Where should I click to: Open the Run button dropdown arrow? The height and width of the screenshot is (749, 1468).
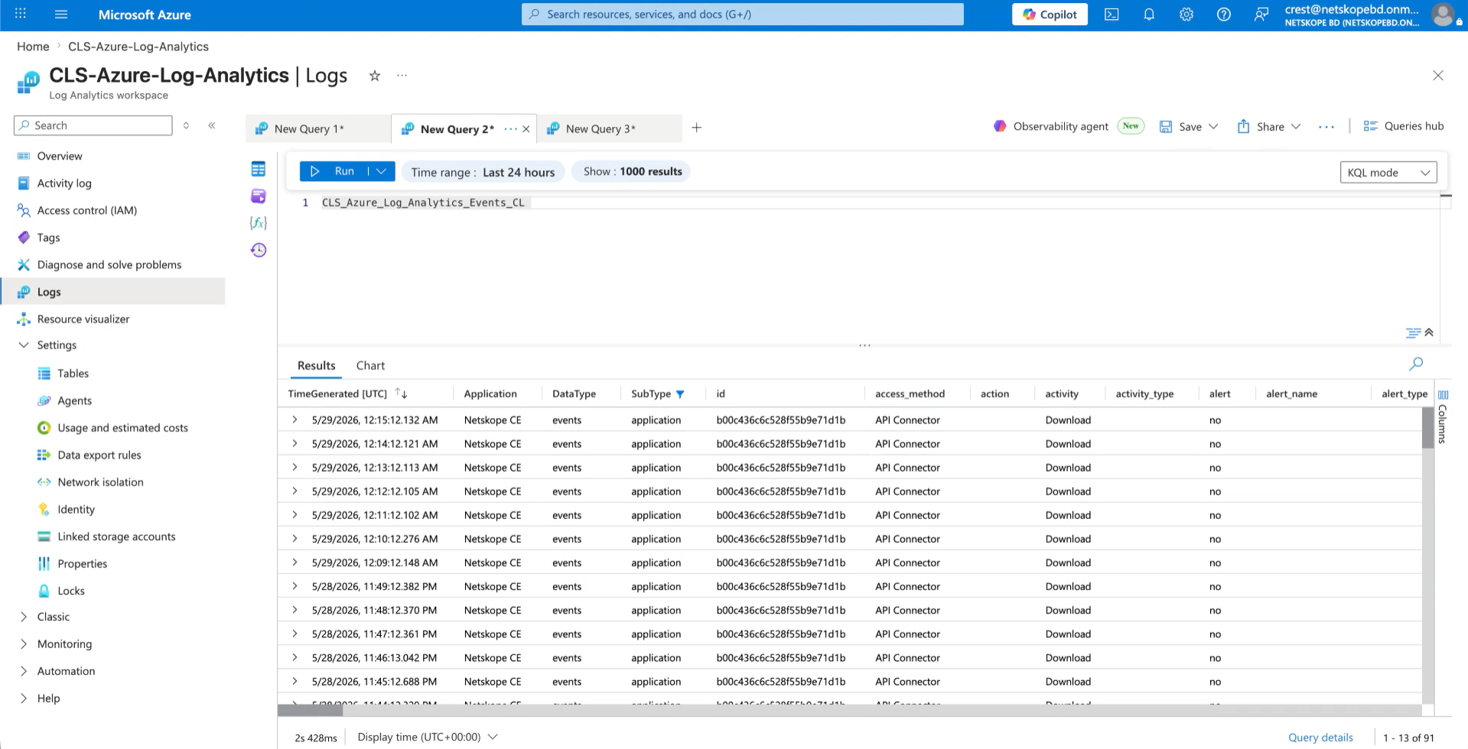click(x=381, y=171)
